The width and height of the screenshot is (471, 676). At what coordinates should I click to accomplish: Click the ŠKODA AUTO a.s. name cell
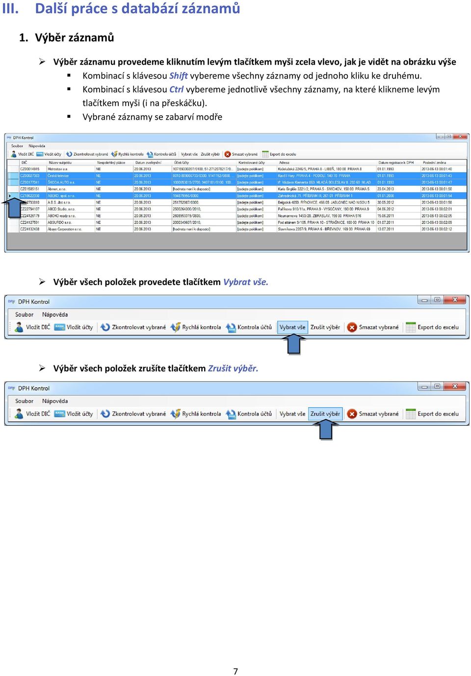pos(71,182)
